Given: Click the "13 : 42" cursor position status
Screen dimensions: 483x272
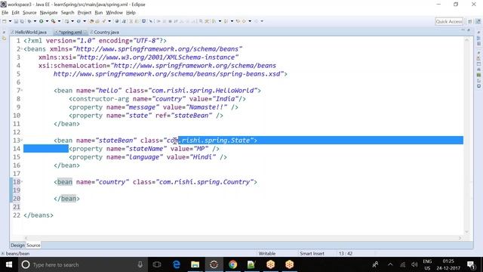Looking at the screenshot, I should pos(346,254).
